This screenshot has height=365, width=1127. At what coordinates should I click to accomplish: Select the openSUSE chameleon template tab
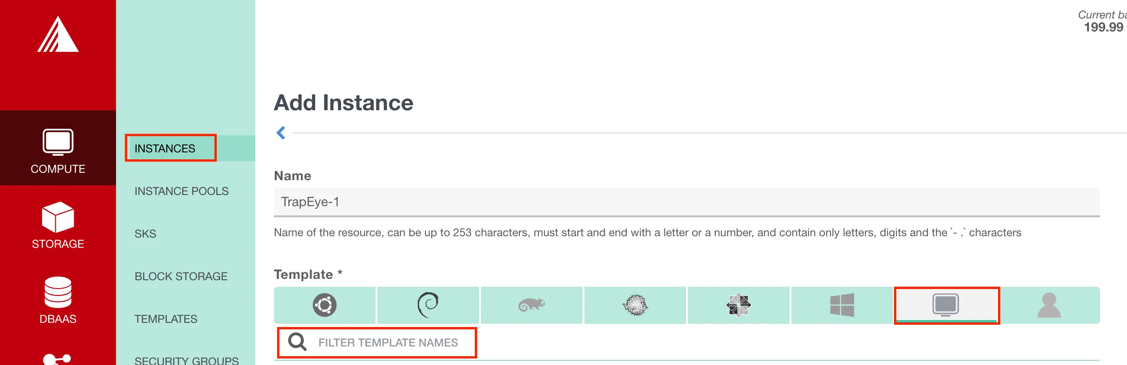tap(531, 305)
